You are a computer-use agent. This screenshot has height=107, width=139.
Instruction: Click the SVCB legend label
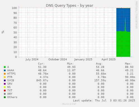click(11, 80)
